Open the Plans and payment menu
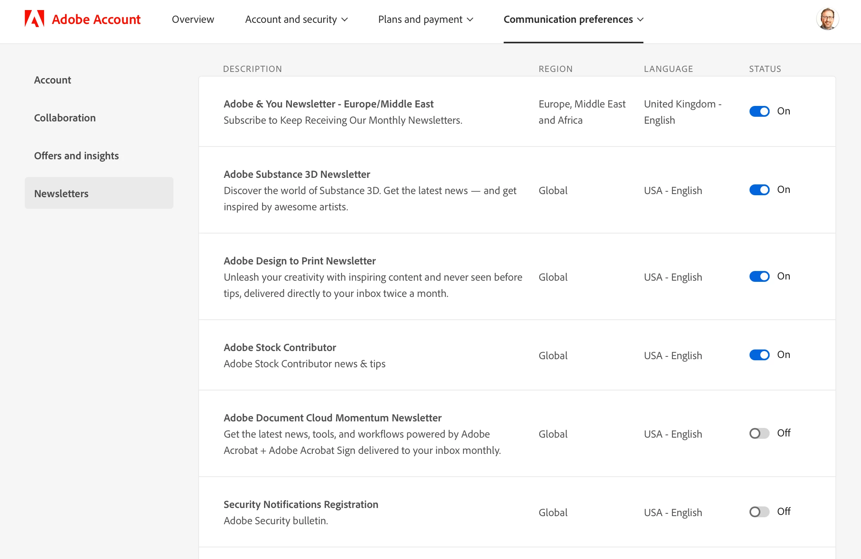861x559 pixels. coord(425,19)
